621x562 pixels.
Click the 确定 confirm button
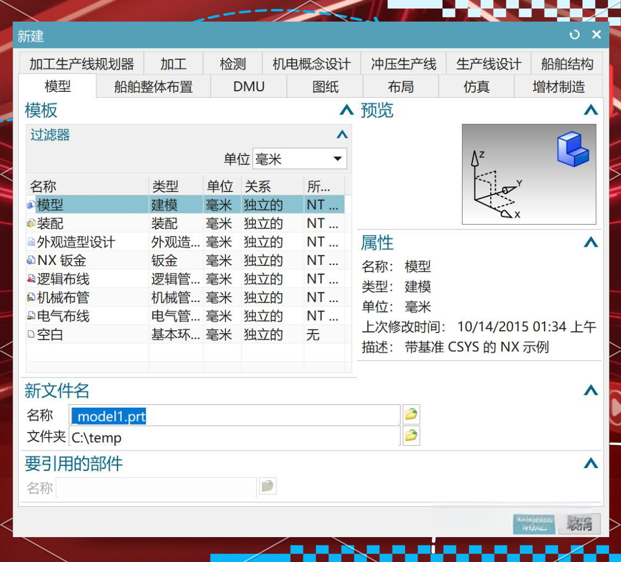(534, 524)
